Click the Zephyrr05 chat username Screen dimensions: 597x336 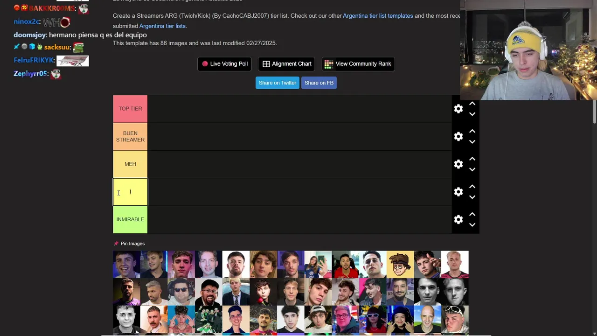31,74
